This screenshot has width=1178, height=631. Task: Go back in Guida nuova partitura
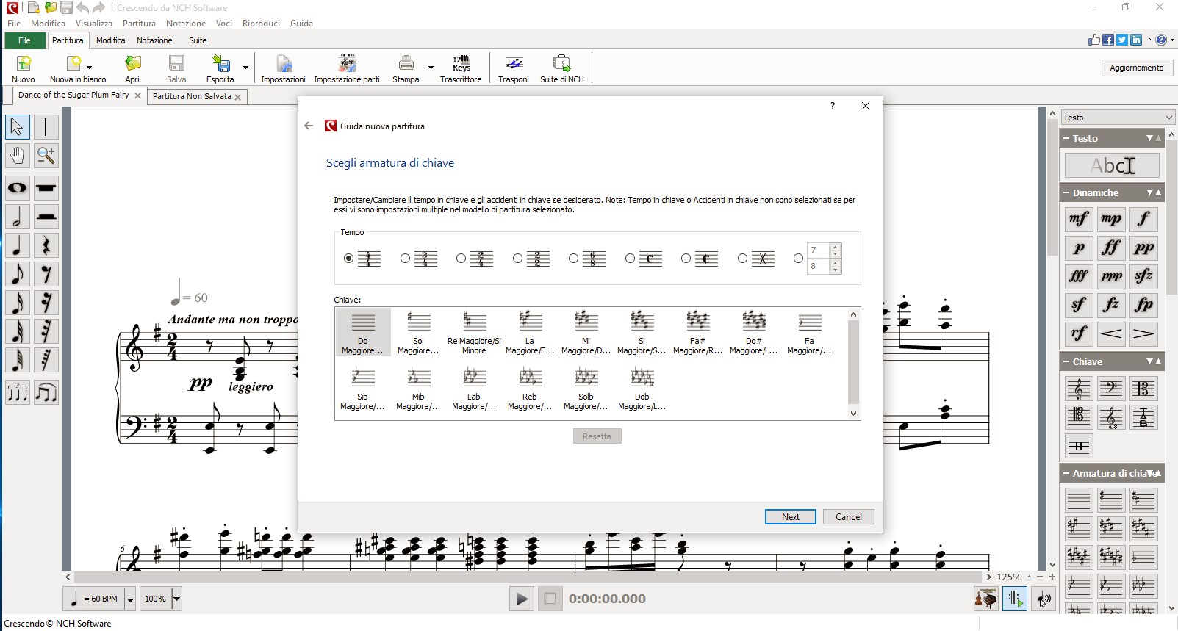pyautogui.click(x=309, y=126)
